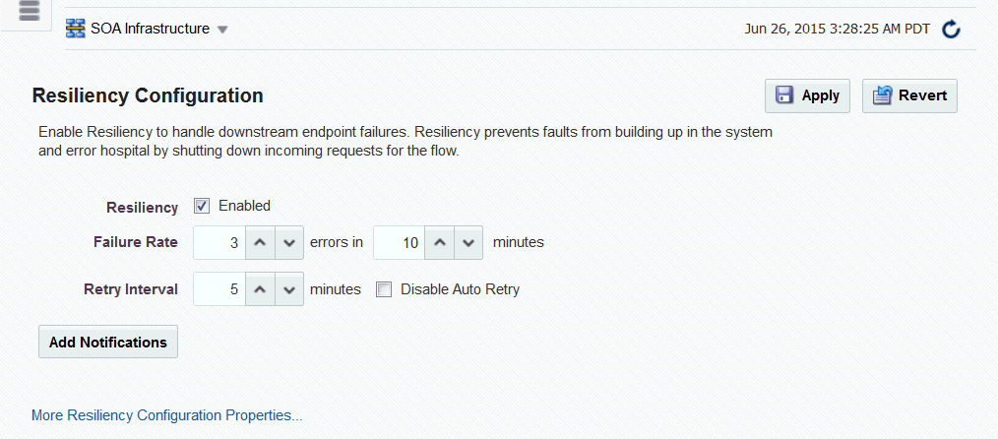This screenshot has height=439, width=998.
Task: Click the Add Notifications button
Action: 108,343
